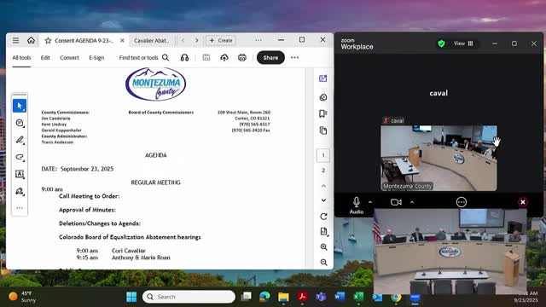Open the bookmarks panel icon

[x=323, y=113]
